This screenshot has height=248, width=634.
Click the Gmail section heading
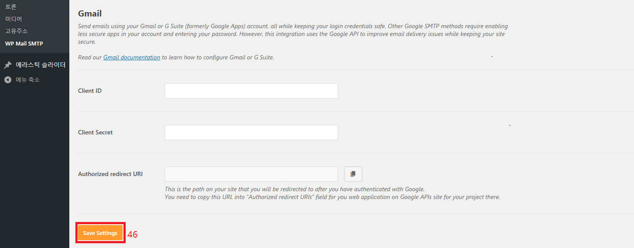pyautogui.click(x=90, y=14)
